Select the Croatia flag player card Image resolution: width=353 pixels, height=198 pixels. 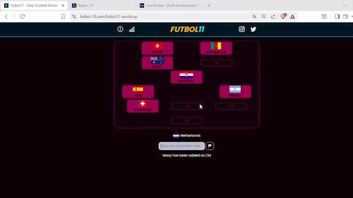[x=186, y=77]
